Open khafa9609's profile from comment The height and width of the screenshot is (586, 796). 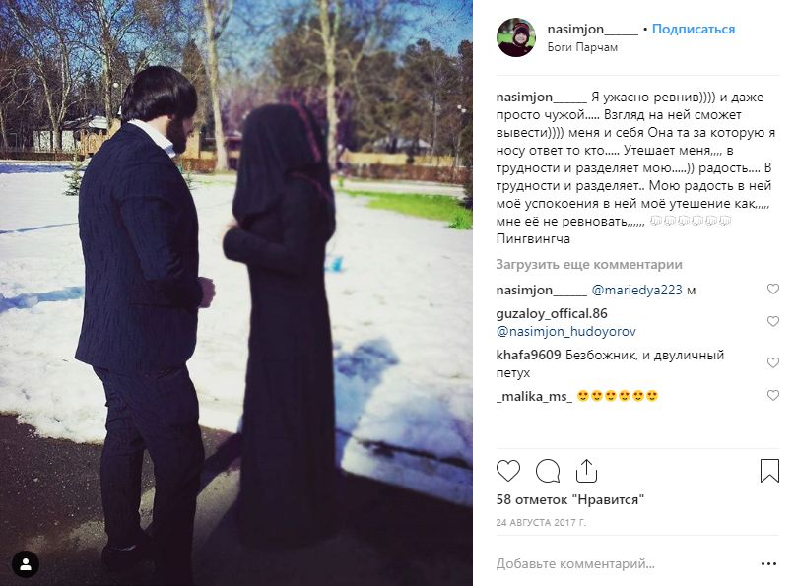point(528,356)
